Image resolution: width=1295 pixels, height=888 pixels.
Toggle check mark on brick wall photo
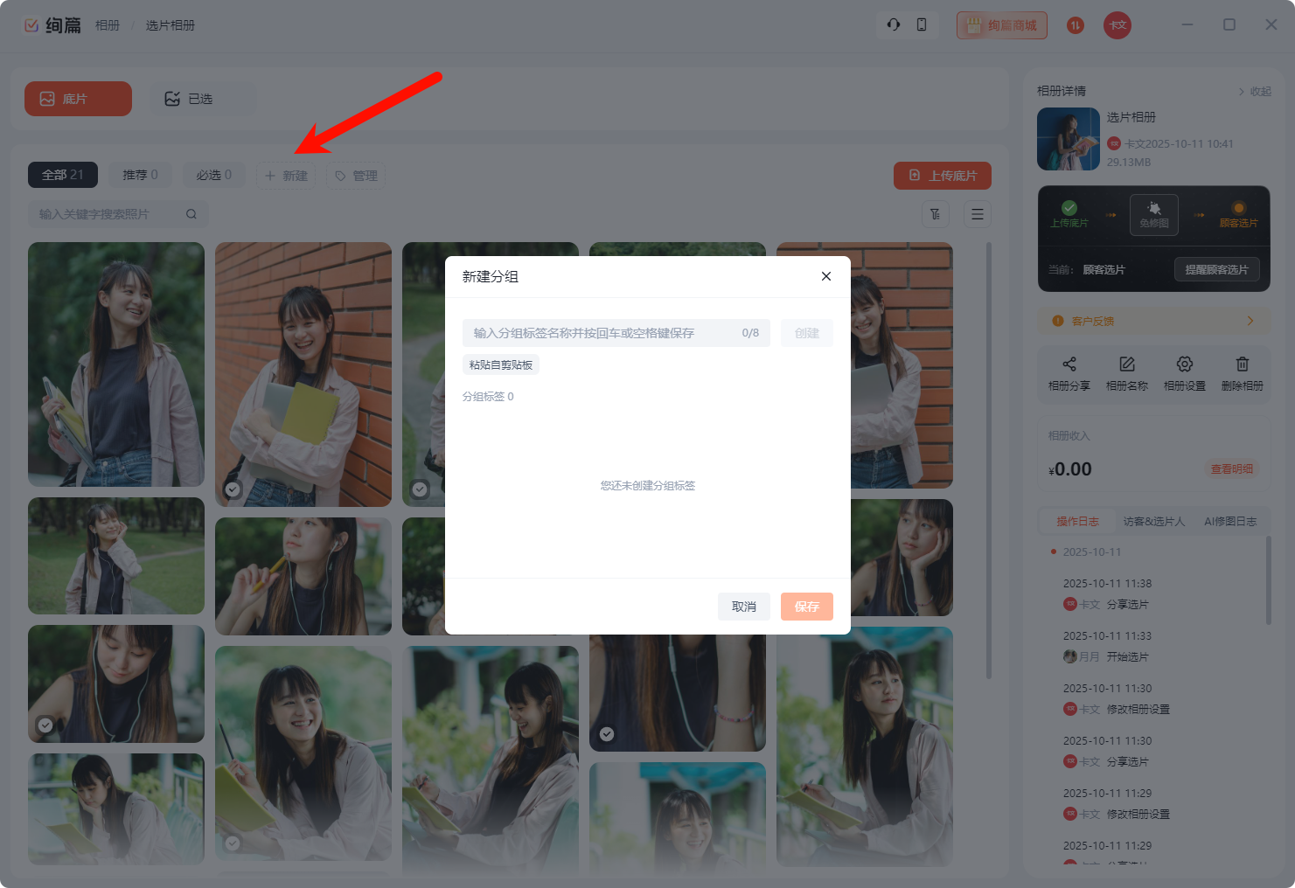[233, 489]
